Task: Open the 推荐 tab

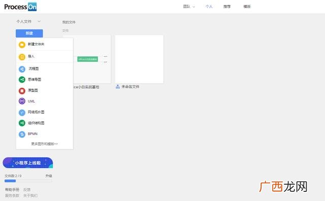Action: 227,7
